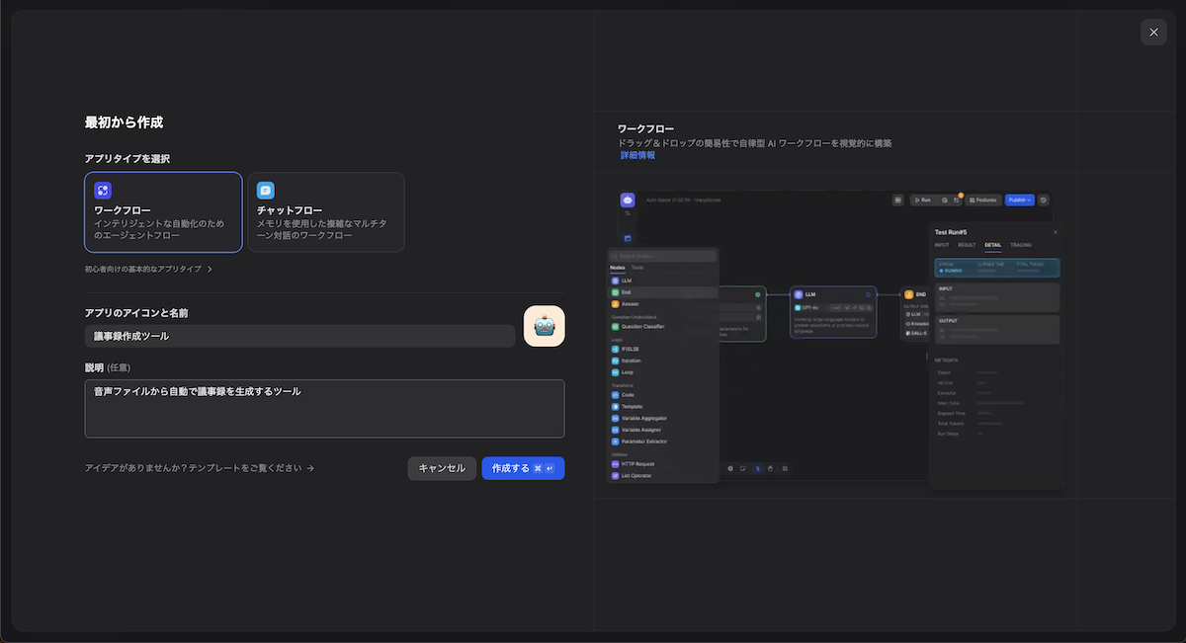
Task: Switch to the TRACING tab in Test Run panel
Action: pos(1021,245)
